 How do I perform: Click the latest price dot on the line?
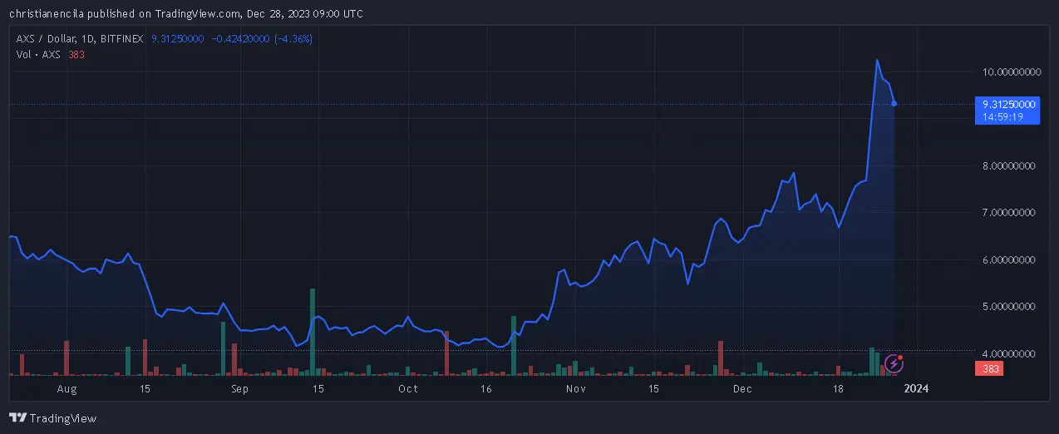894,104
